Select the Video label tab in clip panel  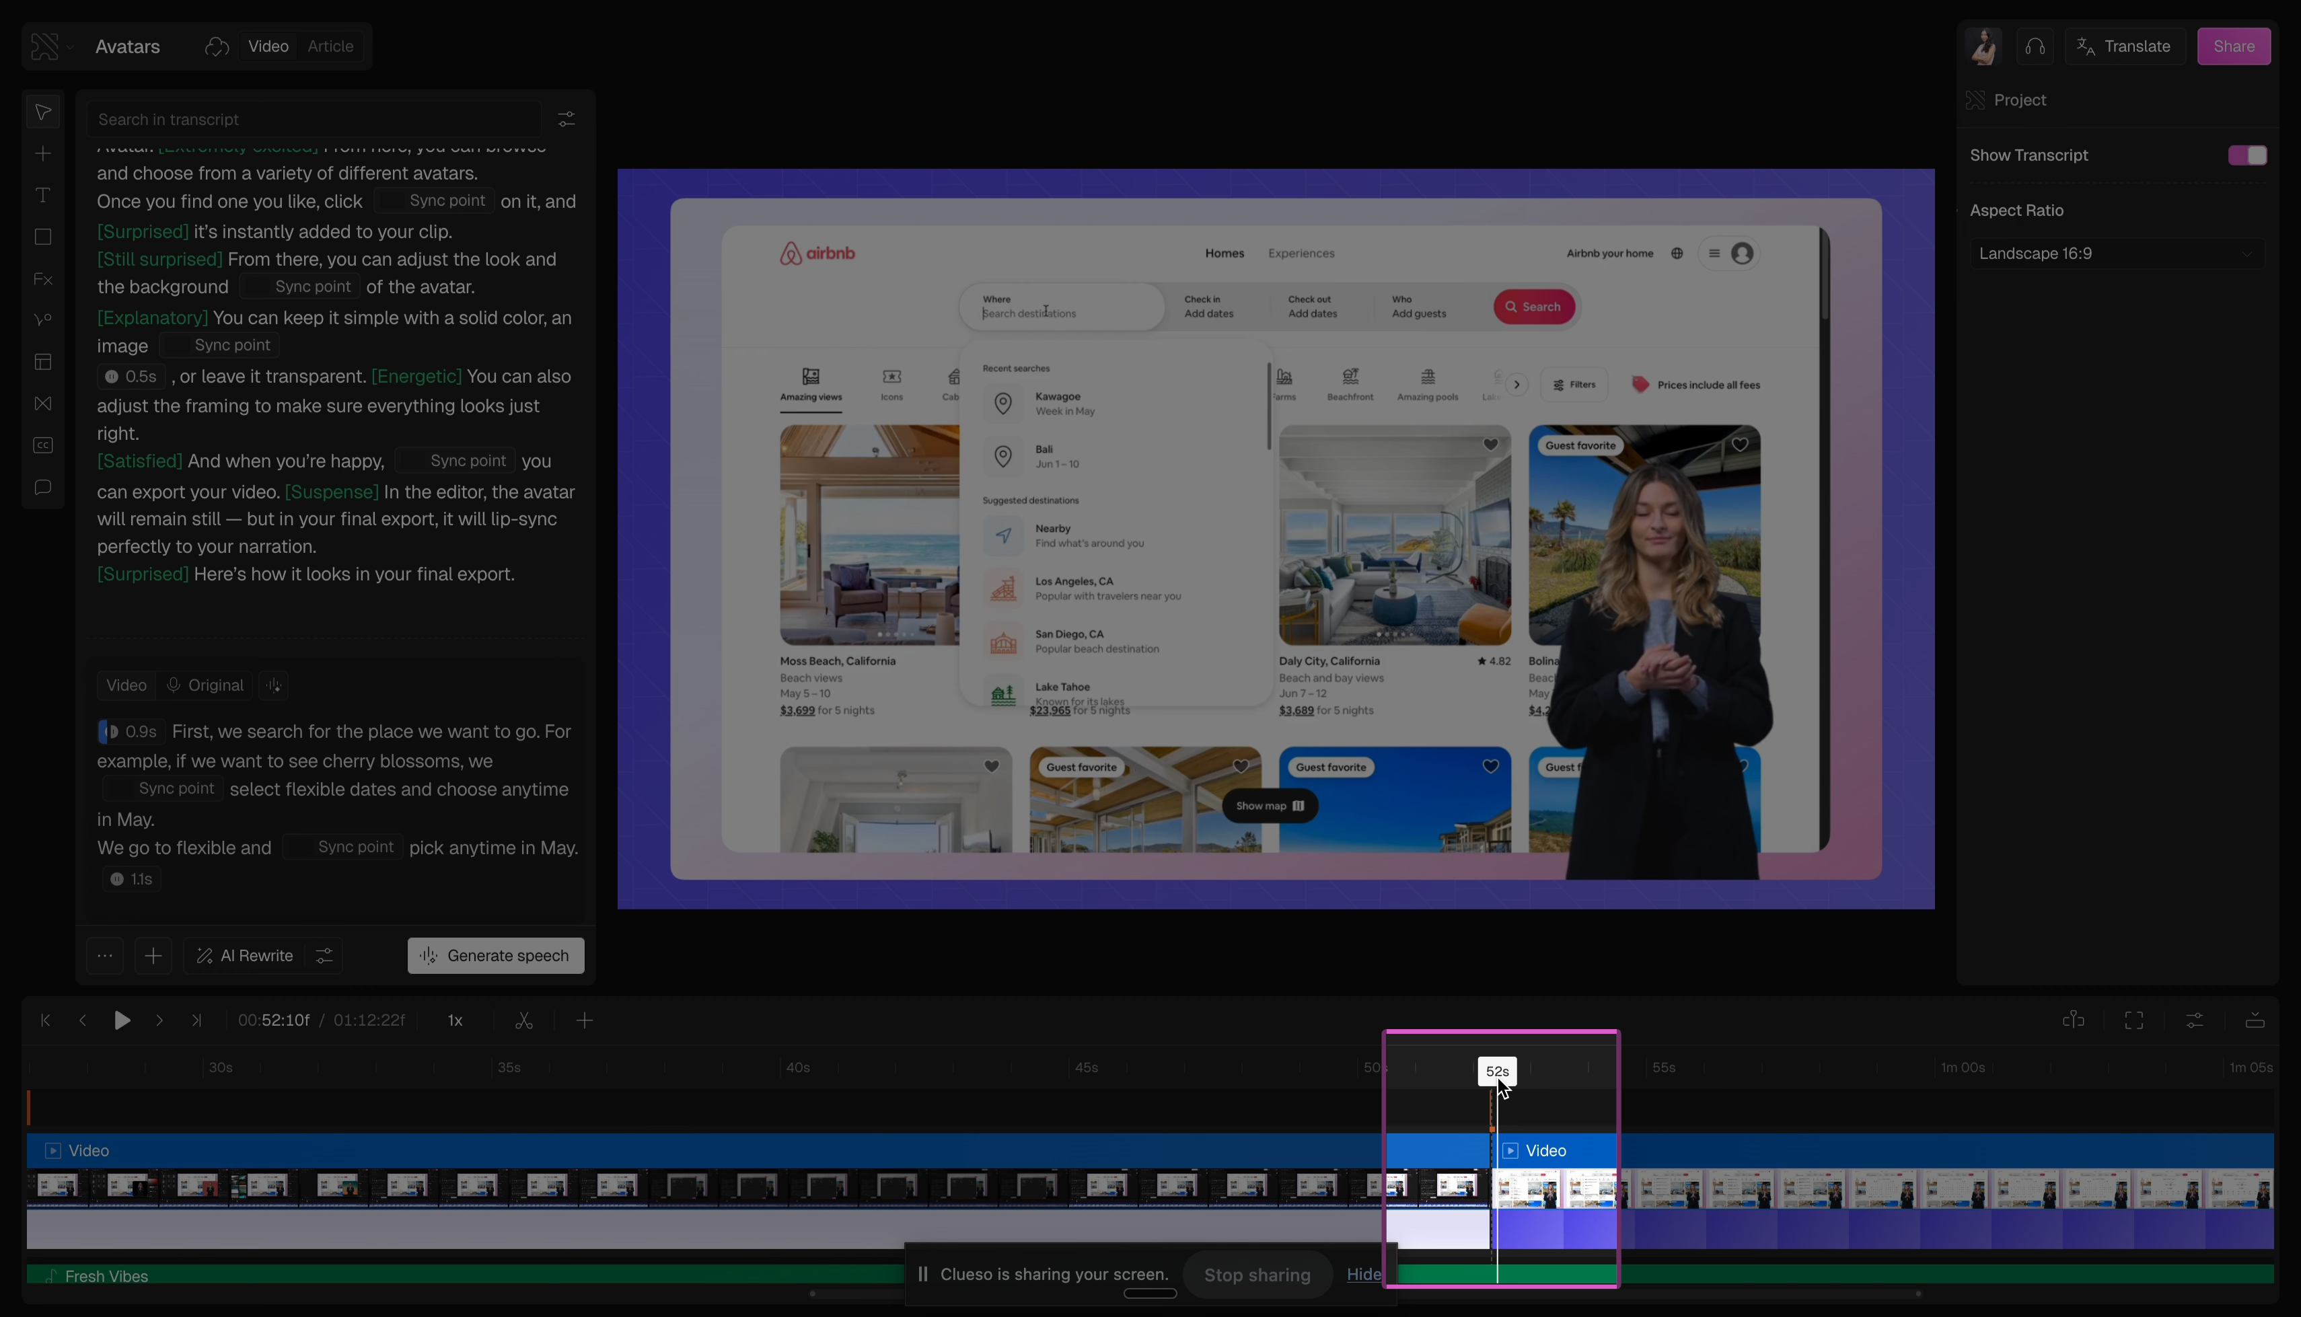[126, 685]
